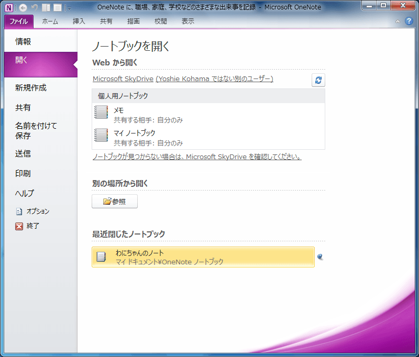The width and height of the screenshot is (419, 357).
Task: Switch to the 共有 ribbon tab
Action: pyautogui.click(x=106, y=21)
